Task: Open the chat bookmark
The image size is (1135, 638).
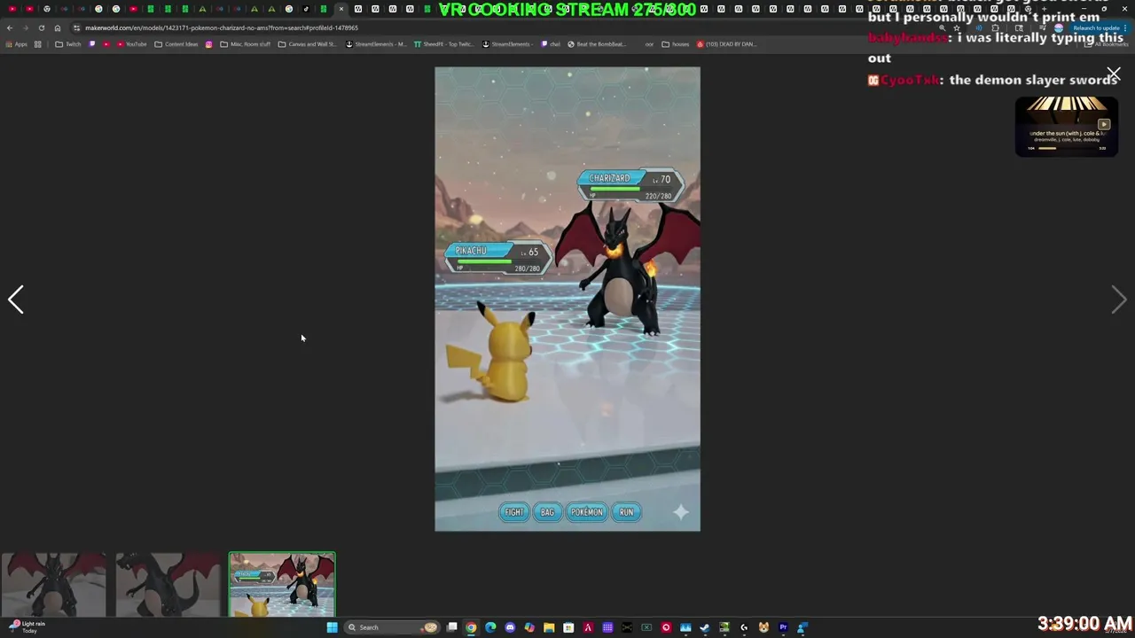Action: click(x=551, y=43)
